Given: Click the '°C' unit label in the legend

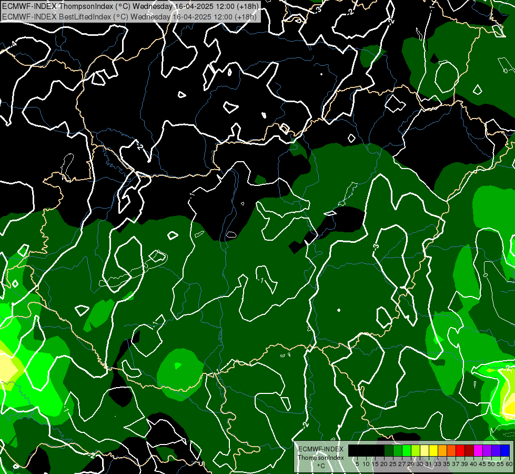Looking at the screenshot, I should pos(321,466).
